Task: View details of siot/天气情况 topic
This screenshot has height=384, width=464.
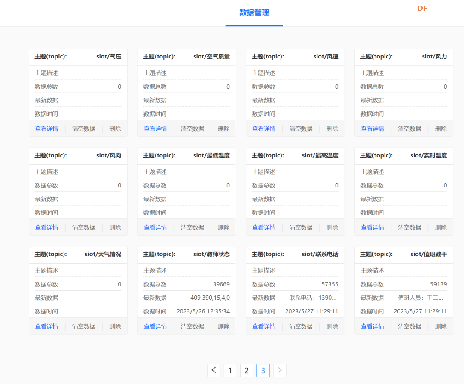Action: (46, 326)
